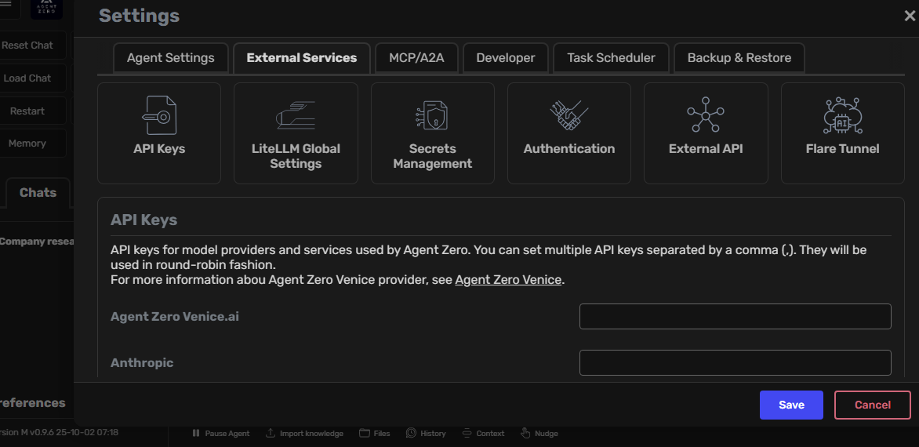
Task: Open the Flare Tunnel cloud icon
Action: point(842,115)
